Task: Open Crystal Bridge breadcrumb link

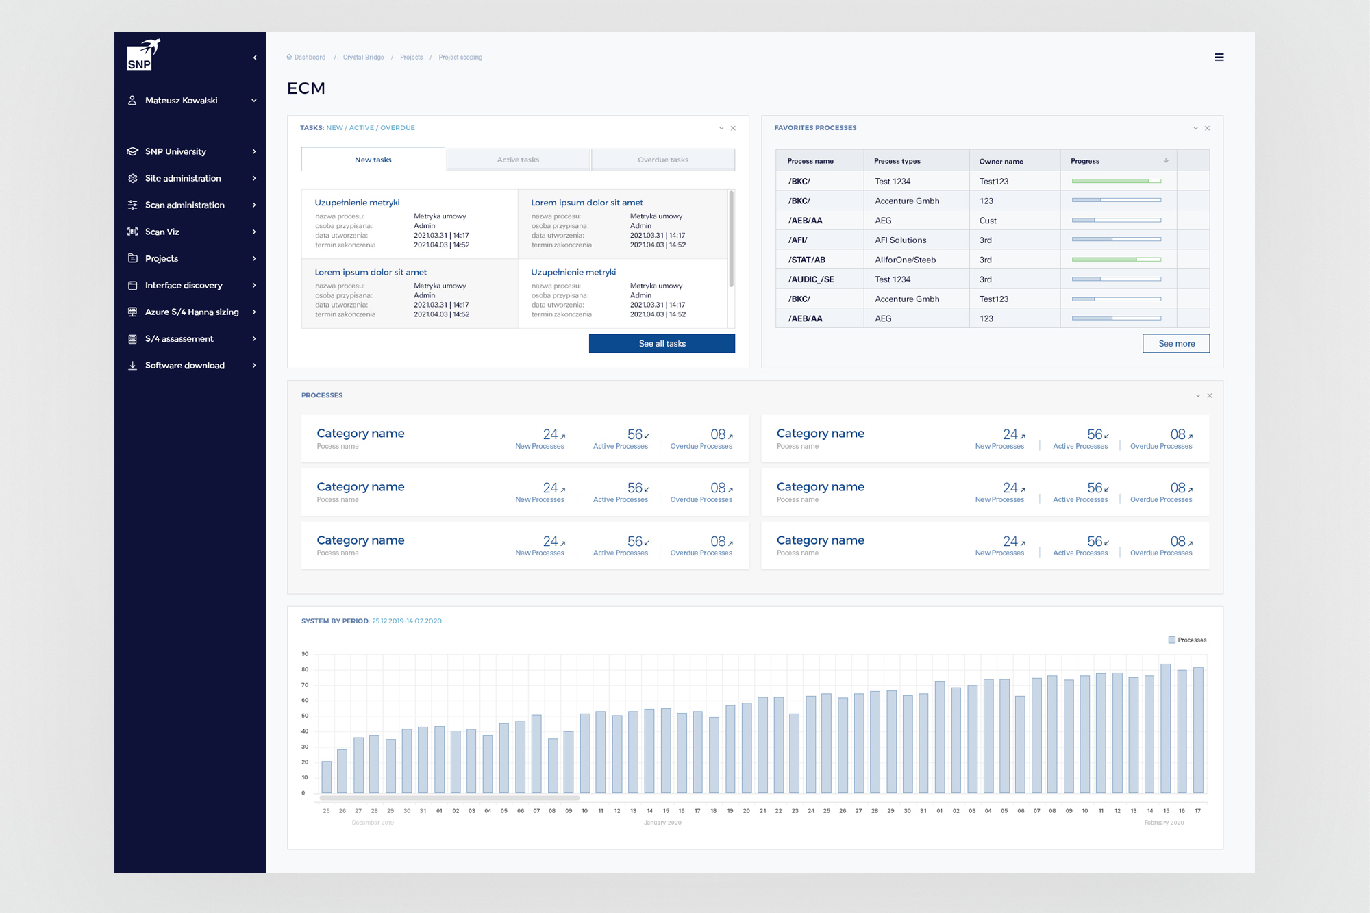Action: [x=363, y=58]
